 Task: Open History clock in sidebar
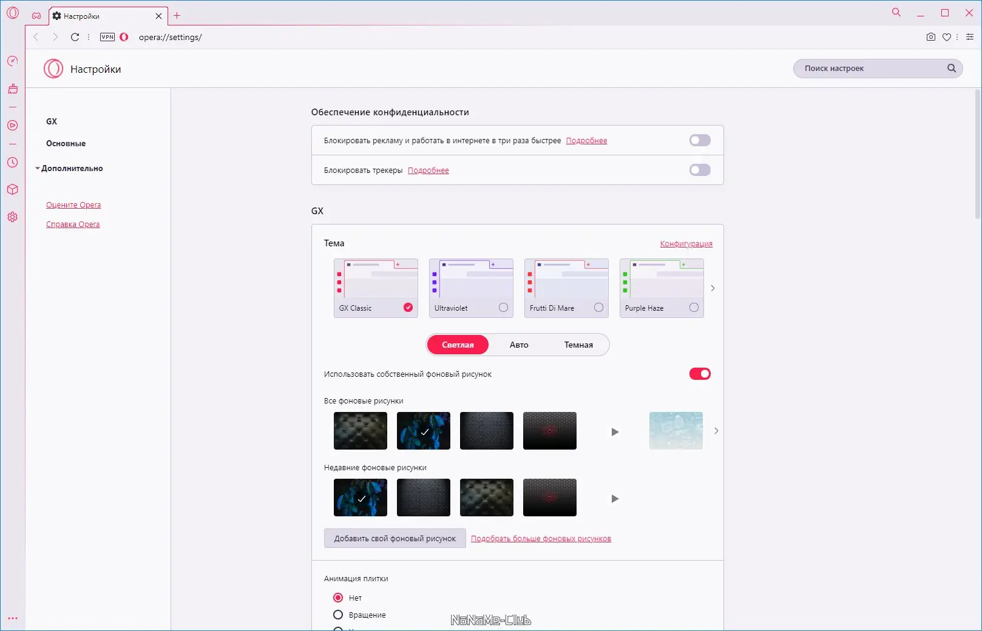[13, 163]
